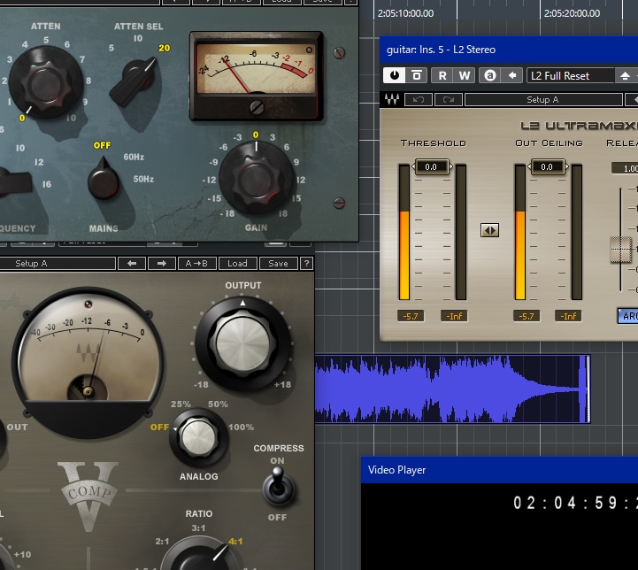Click the L2 plugin power/activate button
The height and width of the screenshot is (570, 638).
point(394,75)
